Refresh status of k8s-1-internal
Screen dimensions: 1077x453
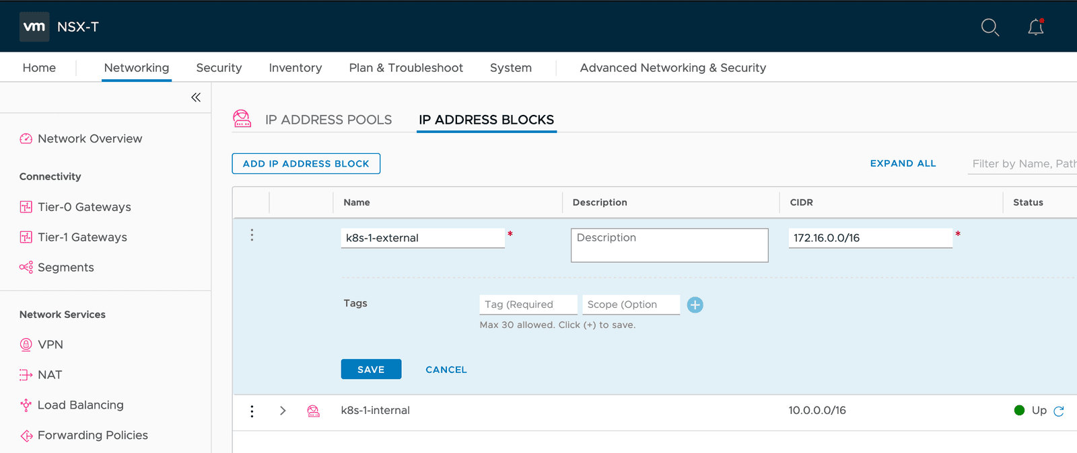(1059, 411)
